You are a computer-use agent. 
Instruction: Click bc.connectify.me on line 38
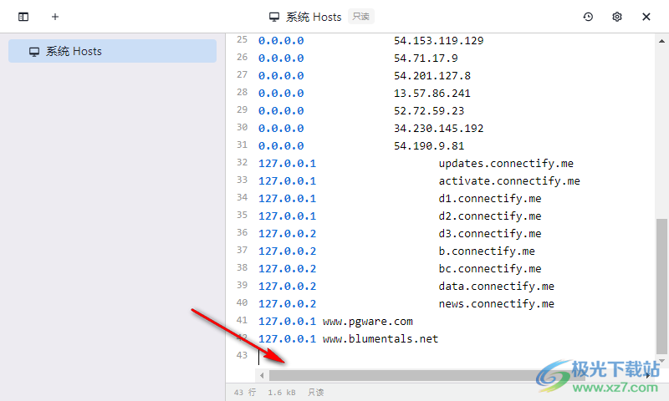tap(490, 268)
